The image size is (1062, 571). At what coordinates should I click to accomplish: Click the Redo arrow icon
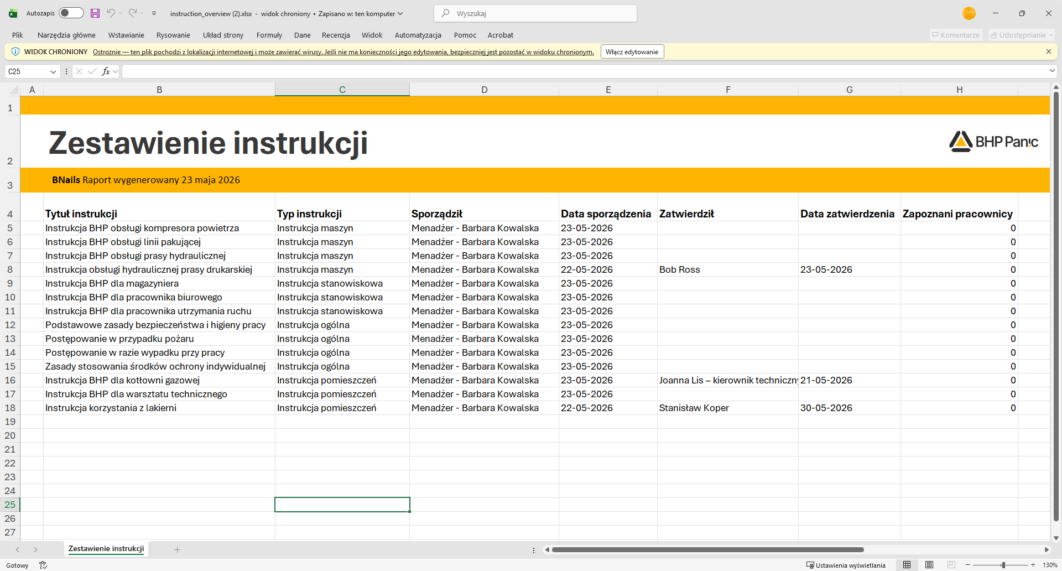[133, 13]
